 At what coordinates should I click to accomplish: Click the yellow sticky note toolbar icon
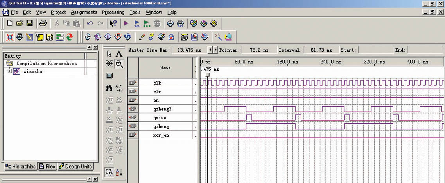(x=40, y=37)
